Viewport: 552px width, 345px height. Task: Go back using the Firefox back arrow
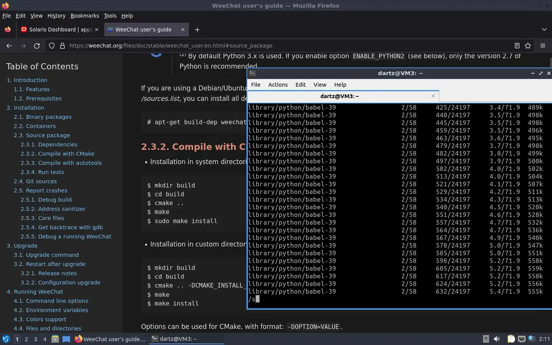point(9,46)
